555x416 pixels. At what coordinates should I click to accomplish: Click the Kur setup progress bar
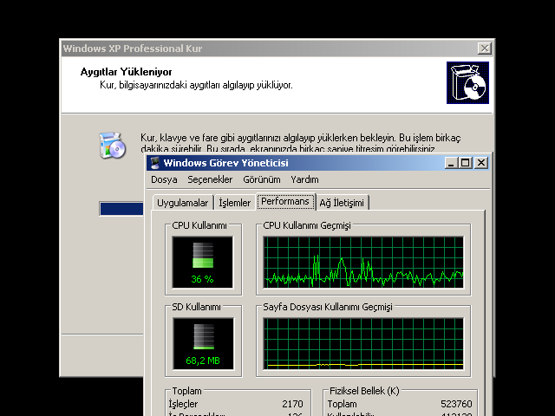point(121,209)
